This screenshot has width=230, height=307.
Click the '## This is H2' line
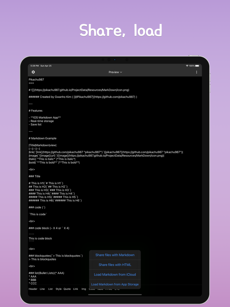coord(48,187)
